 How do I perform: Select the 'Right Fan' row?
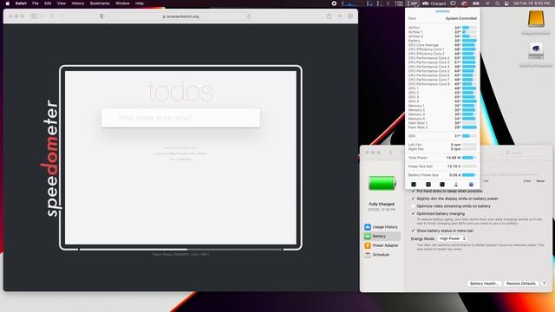pos(442,149)
